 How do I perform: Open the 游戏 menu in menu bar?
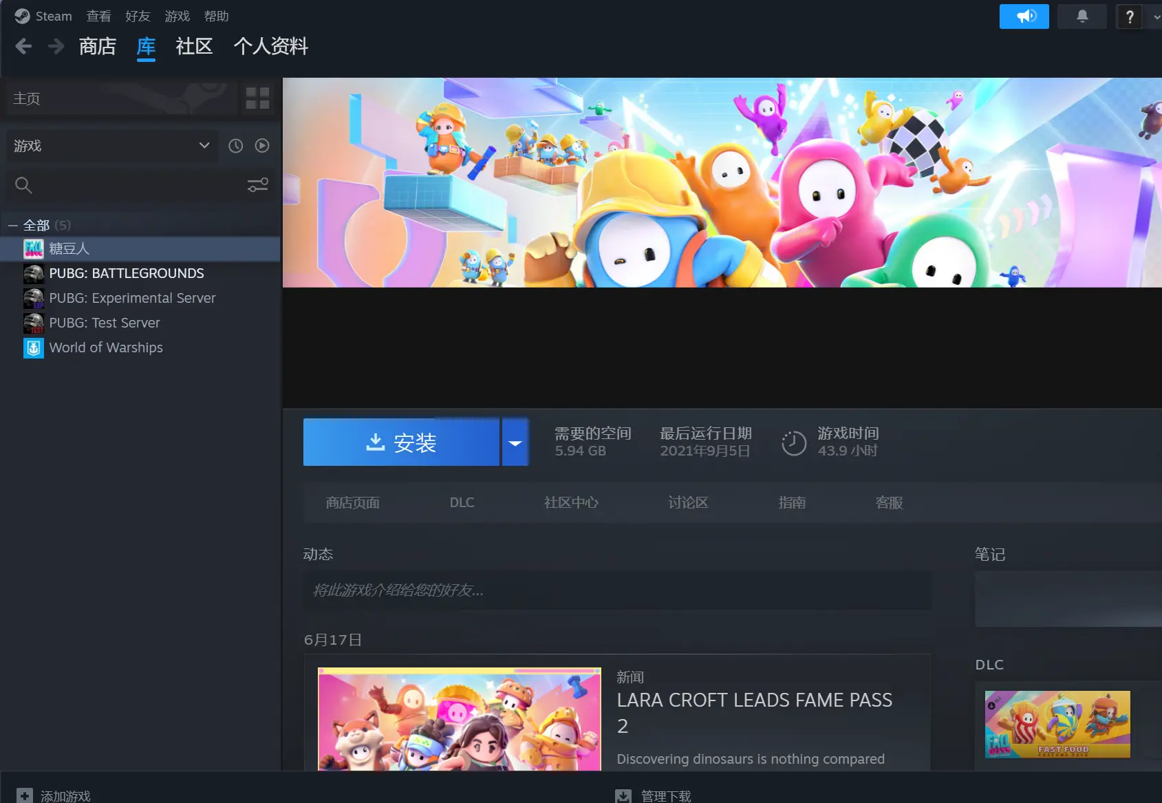click(x=177, y=16)
